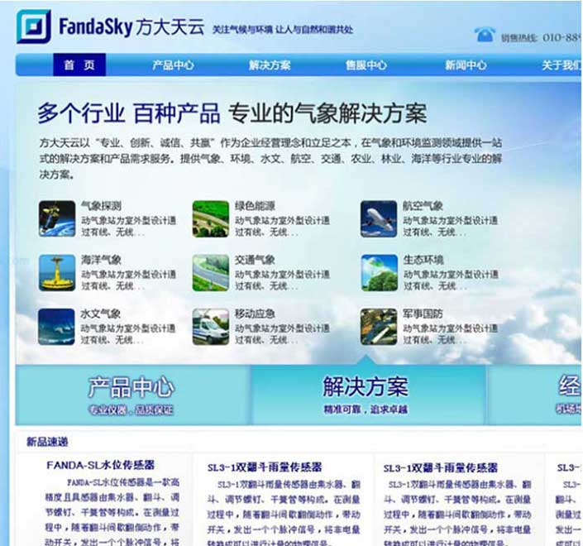583x546 pixels.
Task: Open the 产品中心 menu item
Action: tap(173, 65)
